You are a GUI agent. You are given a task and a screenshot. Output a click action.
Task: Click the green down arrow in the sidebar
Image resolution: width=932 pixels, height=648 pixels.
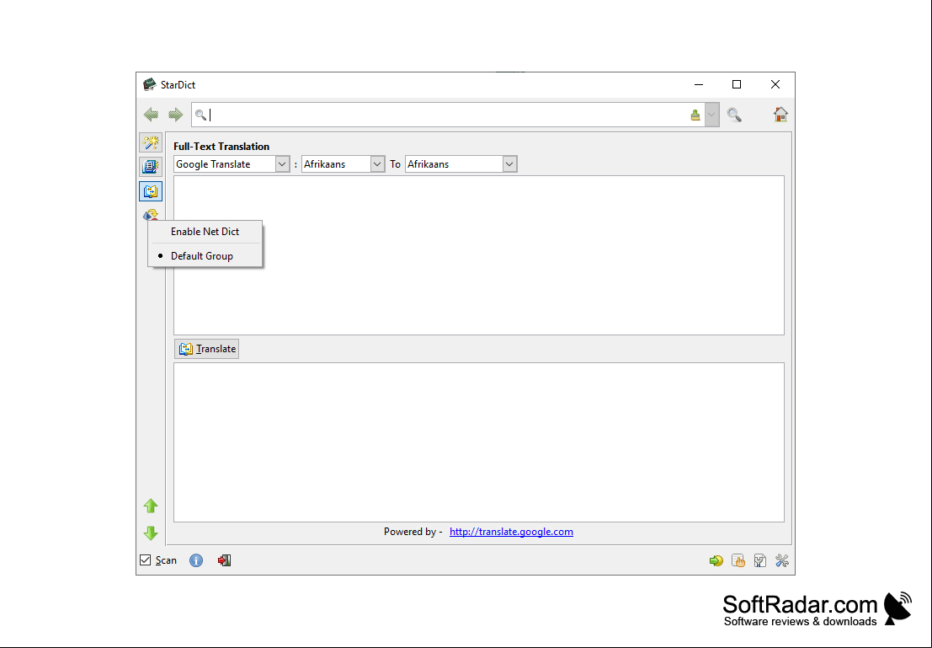pos(151,533)
